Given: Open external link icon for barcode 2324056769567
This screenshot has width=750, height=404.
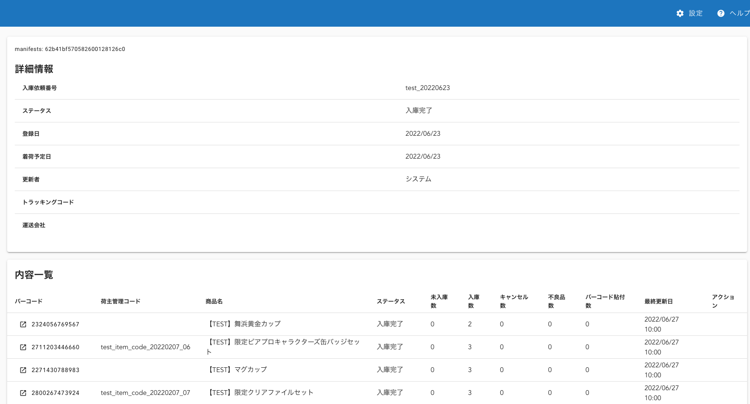Looking at the screenshot, I should coord(23,324).
